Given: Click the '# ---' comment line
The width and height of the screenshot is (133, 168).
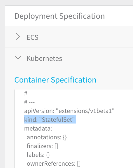Looking at the screenshot, I should point(29,102).
